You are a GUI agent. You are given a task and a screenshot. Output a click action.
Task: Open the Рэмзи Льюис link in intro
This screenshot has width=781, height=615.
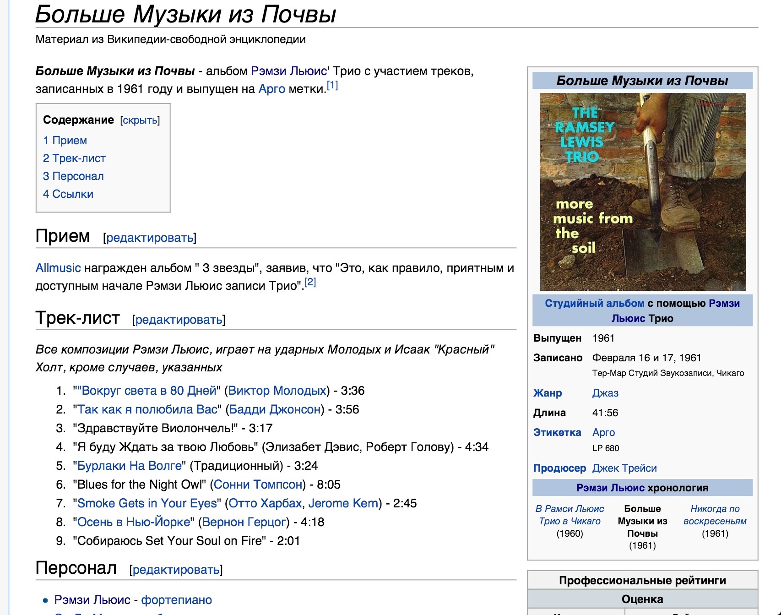point(288,71)
